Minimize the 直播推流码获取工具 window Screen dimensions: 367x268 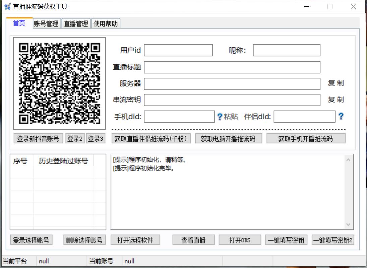point(307,7)
